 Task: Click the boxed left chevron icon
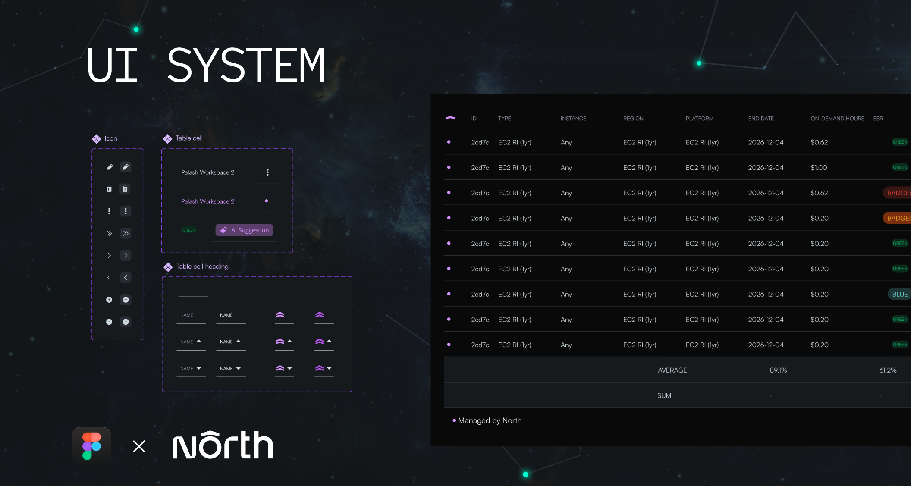[x=126, y=278]
